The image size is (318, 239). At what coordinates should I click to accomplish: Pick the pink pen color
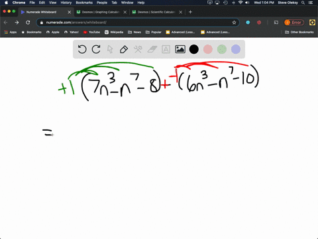click(208, 49)
